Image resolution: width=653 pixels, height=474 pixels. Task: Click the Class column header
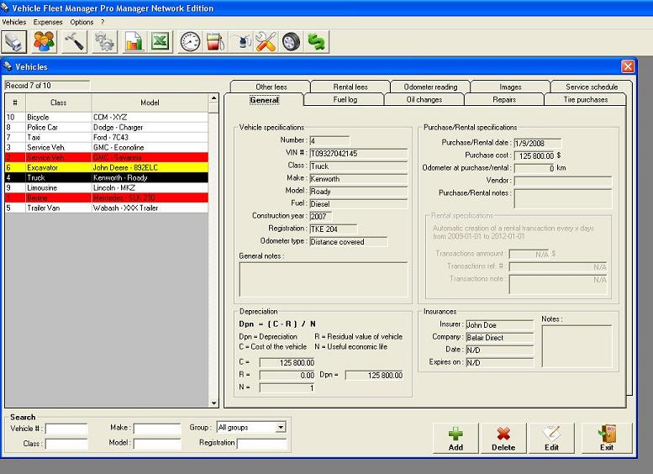(x=58, y=103)
